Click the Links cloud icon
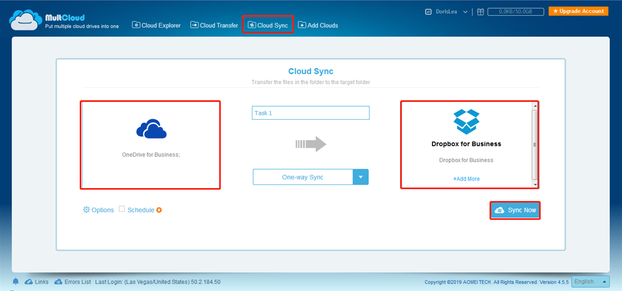Image resolution: width=622 pixels, height=291 pixels. [29, 282]
